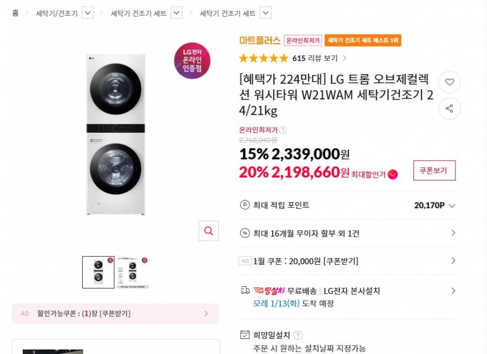Click the share icon button
The width and height of the screenshot is (487, 354).
click(449, 108)
